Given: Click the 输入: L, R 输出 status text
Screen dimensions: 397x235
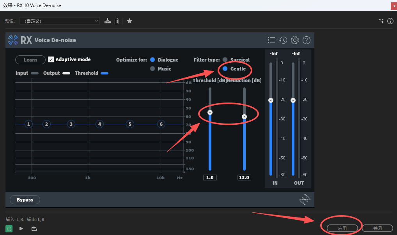Looking at the screenshot, I should 25,219.
